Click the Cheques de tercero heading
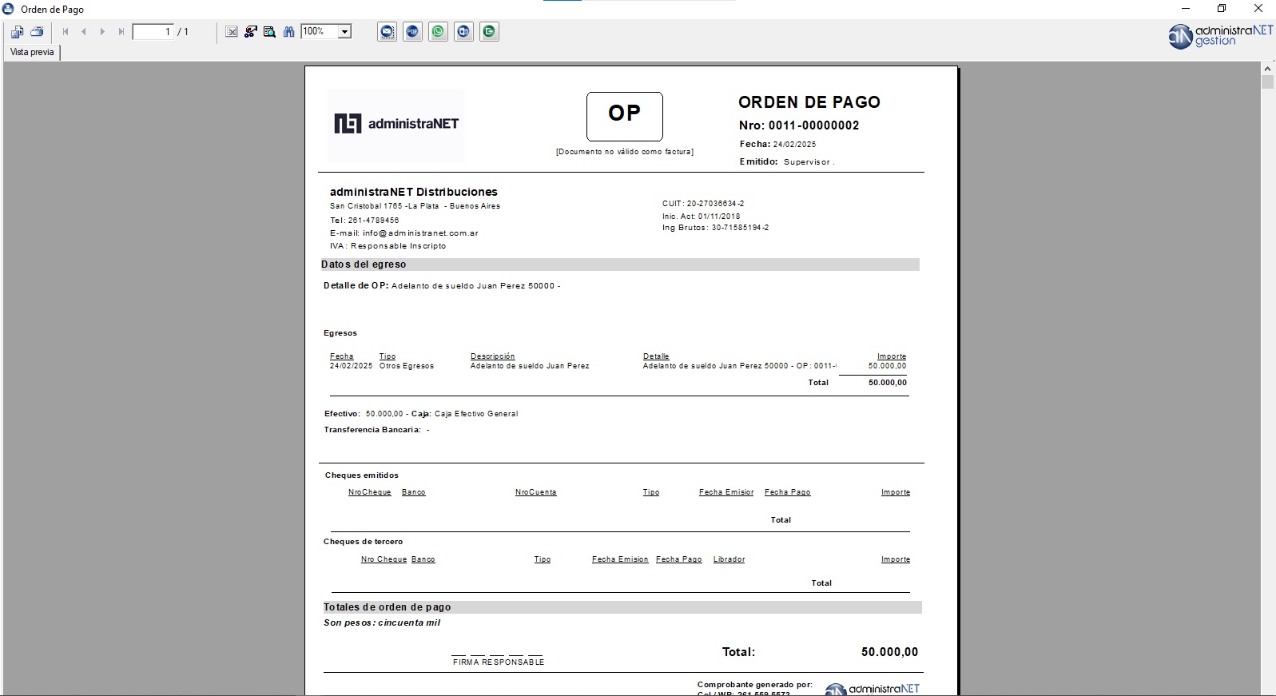The height and width of the screenshot is (696, 1276). tap(364, 542)
